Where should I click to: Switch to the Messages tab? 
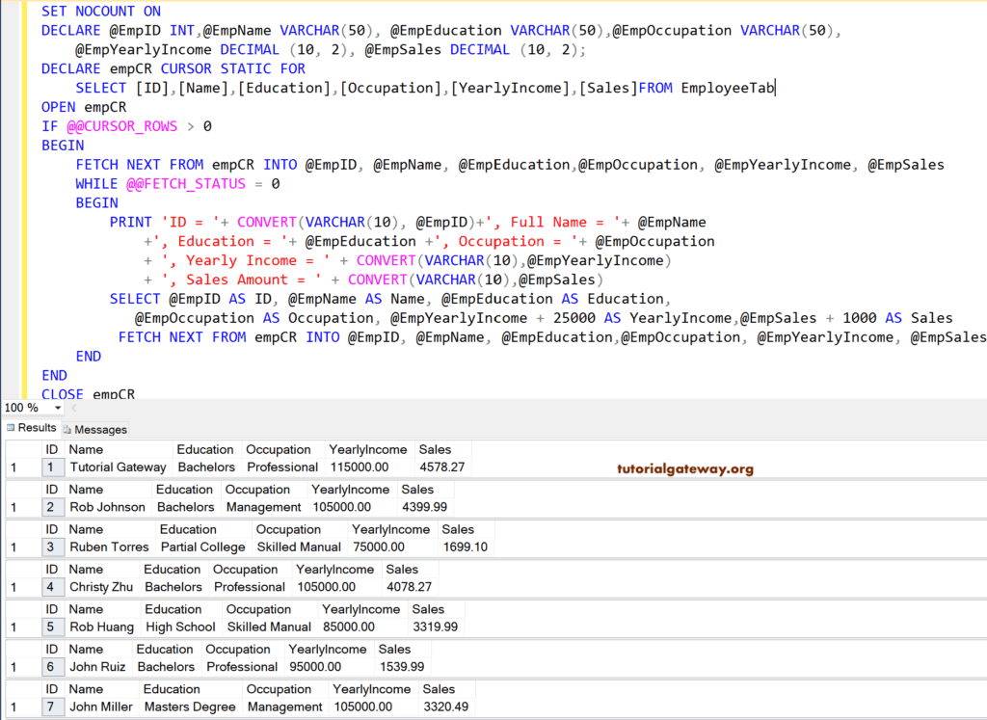94,429
